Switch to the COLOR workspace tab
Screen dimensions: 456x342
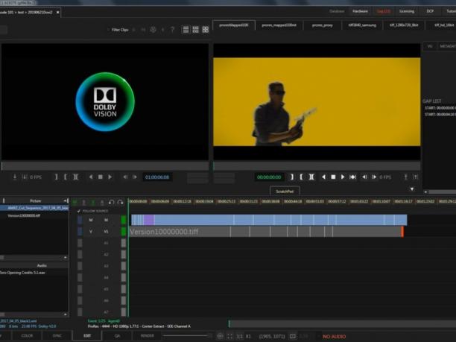pyautogui.click(x=27, y=335)
